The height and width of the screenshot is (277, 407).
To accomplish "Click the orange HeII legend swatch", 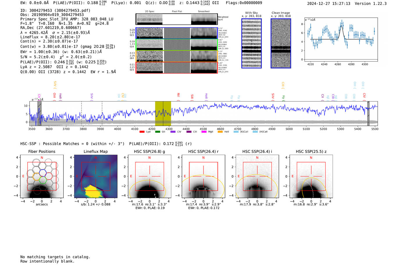I will 220,132.
